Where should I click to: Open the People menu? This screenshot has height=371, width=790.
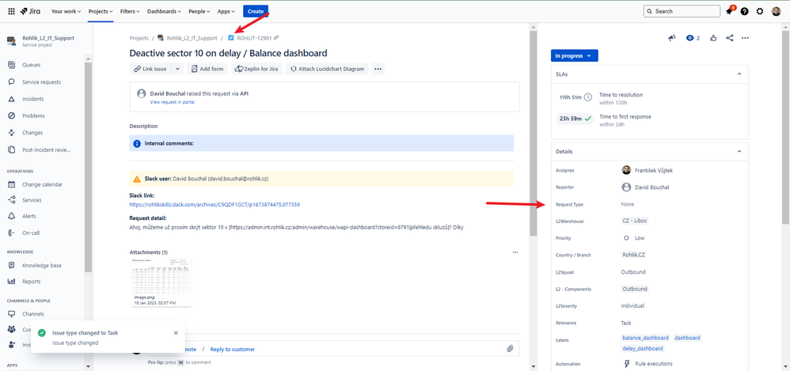coord(199,11)
